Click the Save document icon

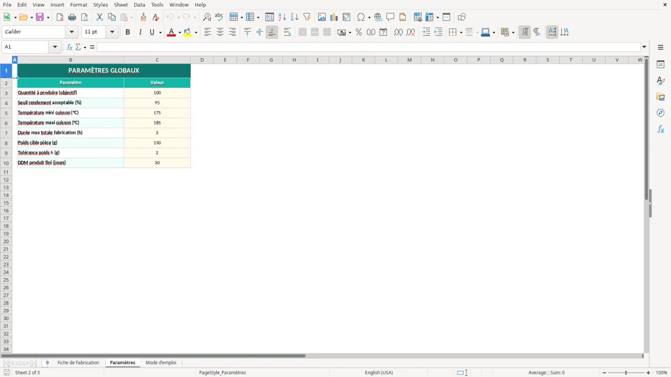tap(40, 17)
